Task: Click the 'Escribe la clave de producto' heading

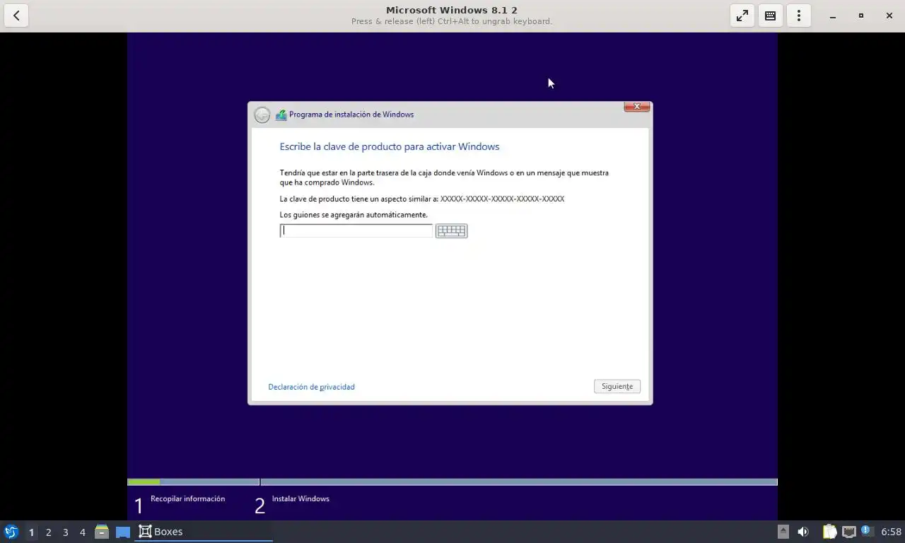Action: pos(390,146)
